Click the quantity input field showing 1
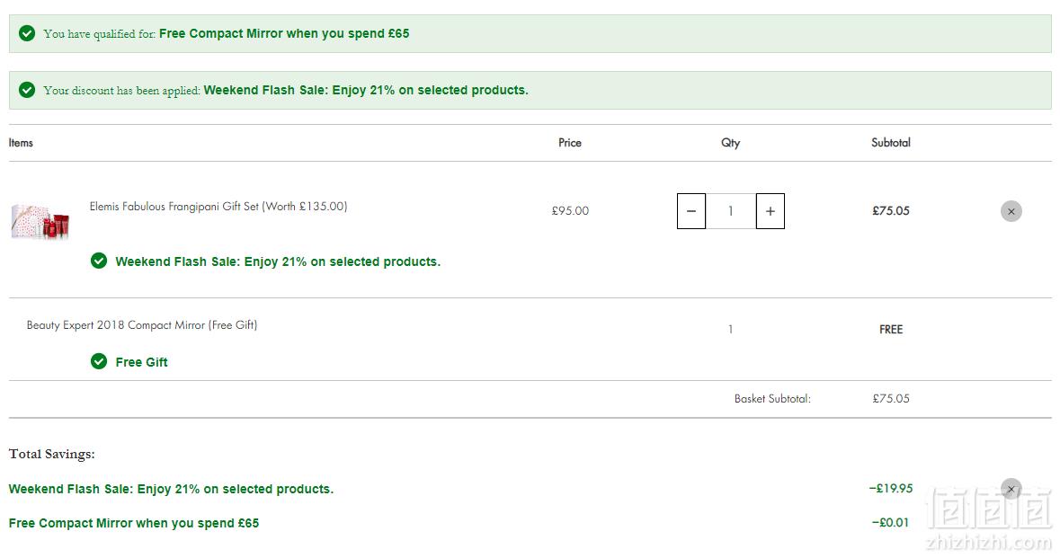The width and height of the screenshot is (1060, 558). click(731, 211)
